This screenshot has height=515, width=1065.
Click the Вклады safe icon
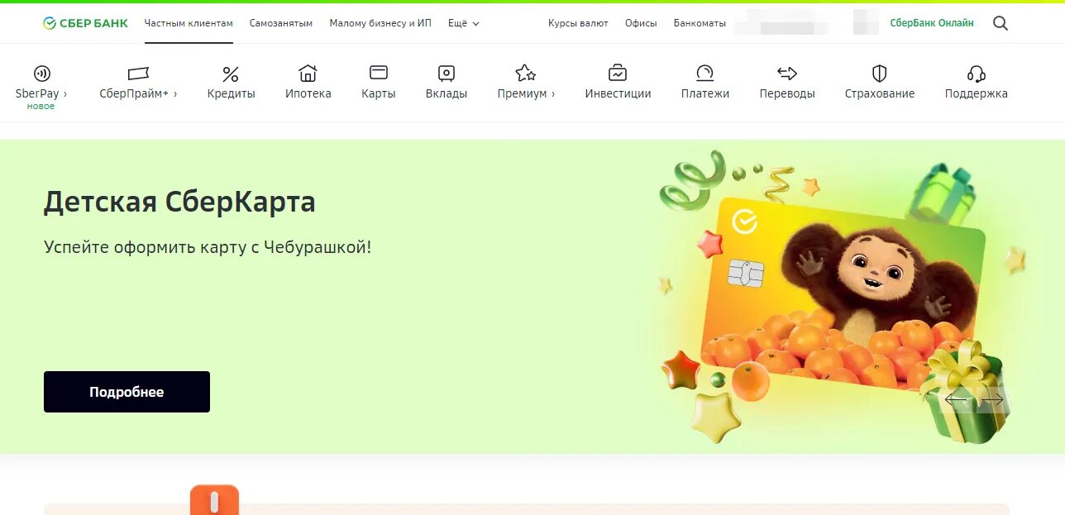[x=447, y=74]
